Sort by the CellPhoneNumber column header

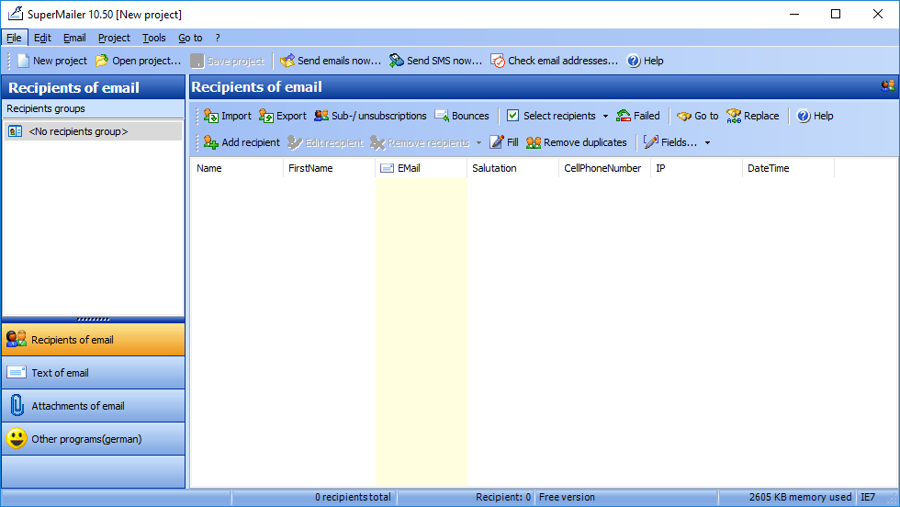tap(604, 168)
